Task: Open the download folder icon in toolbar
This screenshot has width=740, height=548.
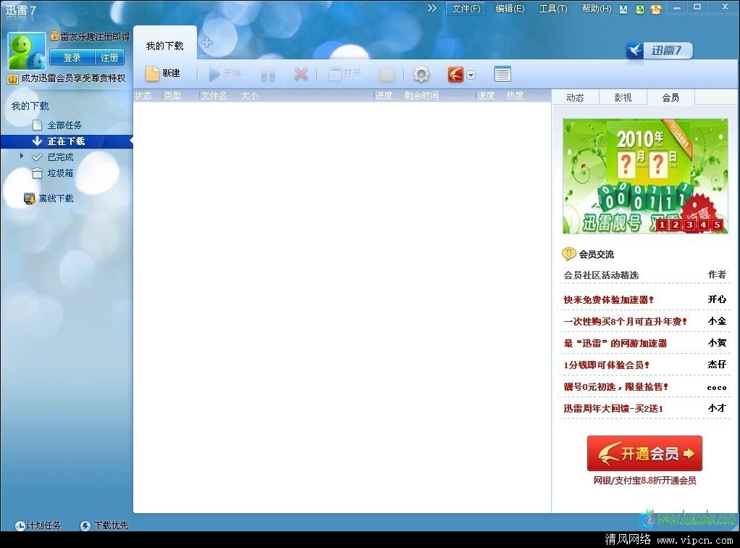Action: (387, 74)
